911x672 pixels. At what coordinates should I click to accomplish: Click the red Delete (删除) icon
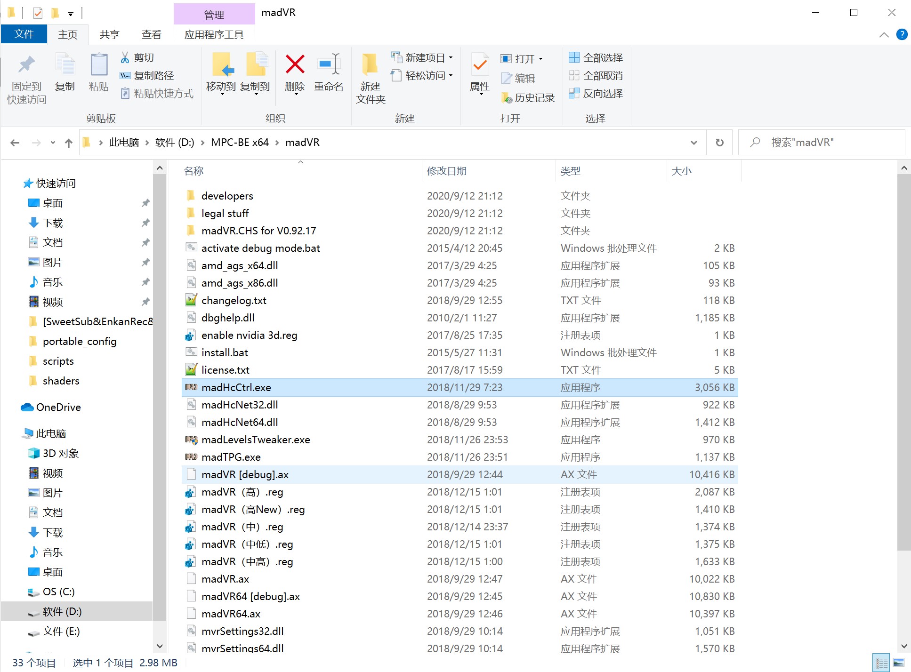295,64
